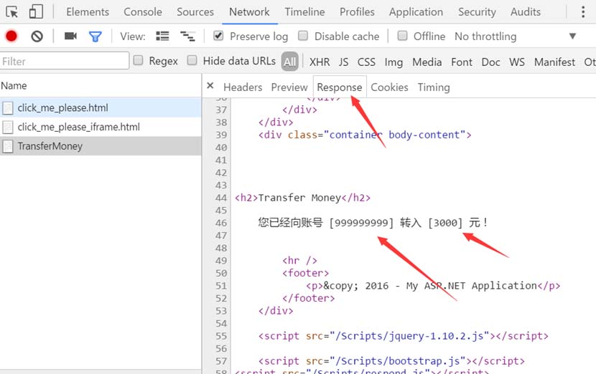Filter requests by Doc
Image resolution: width=596 pixels, height=374 pixels.
coord(490,62)
